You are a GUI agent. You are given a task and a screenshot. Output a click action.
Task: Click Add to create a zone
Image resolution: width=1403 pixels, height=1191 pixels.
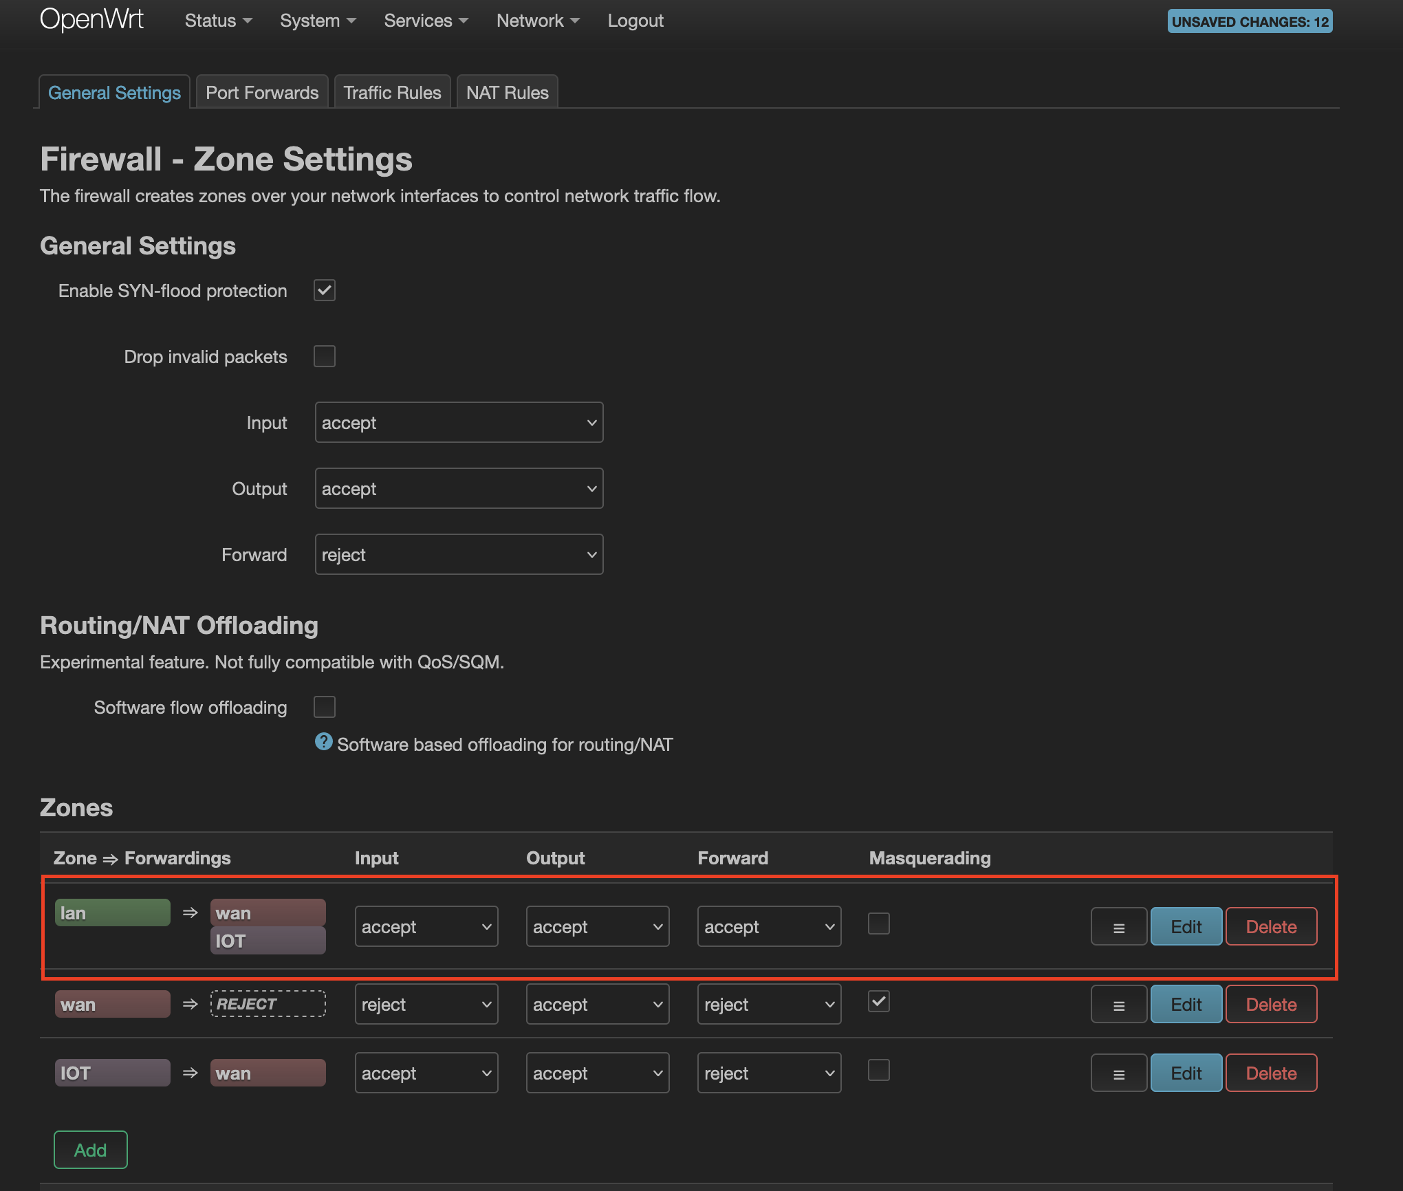[91, 1150]
